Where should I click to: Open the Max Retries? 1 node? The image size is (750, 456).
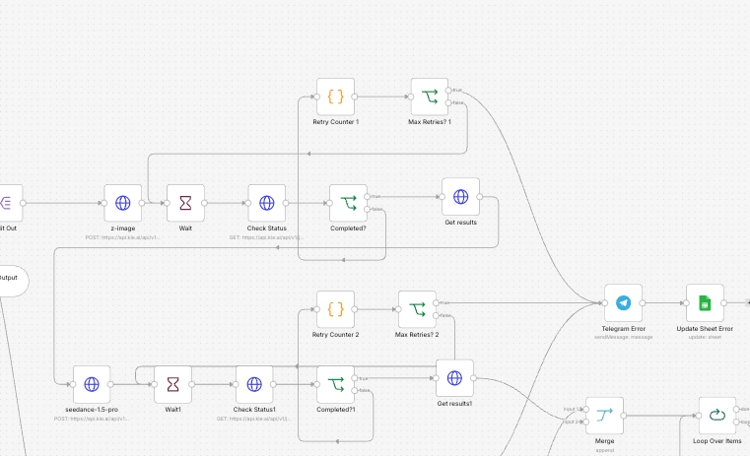(x=430, y=98)
